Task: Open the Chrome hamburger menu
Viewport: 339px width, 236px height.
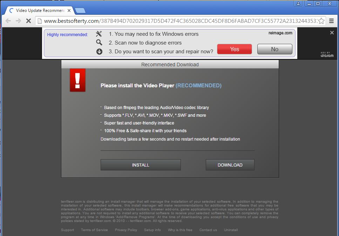Action: 331,21
